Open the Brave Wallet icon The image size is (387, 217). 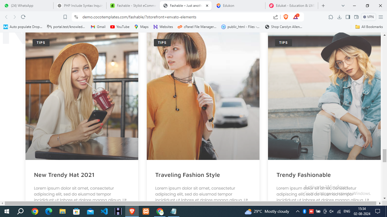(356, 17)
